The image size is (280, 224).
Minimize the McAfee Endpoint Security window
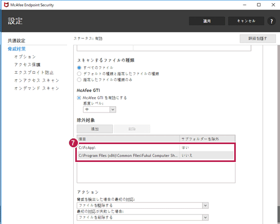245,5
